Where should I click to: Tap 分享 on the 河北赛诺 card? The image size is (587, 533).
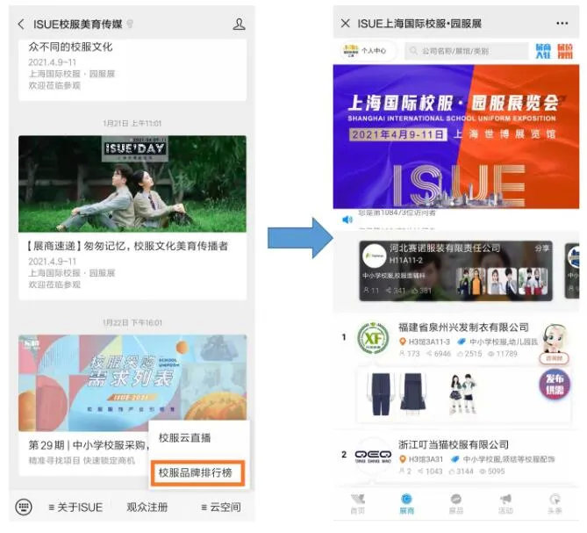point(541,248)
